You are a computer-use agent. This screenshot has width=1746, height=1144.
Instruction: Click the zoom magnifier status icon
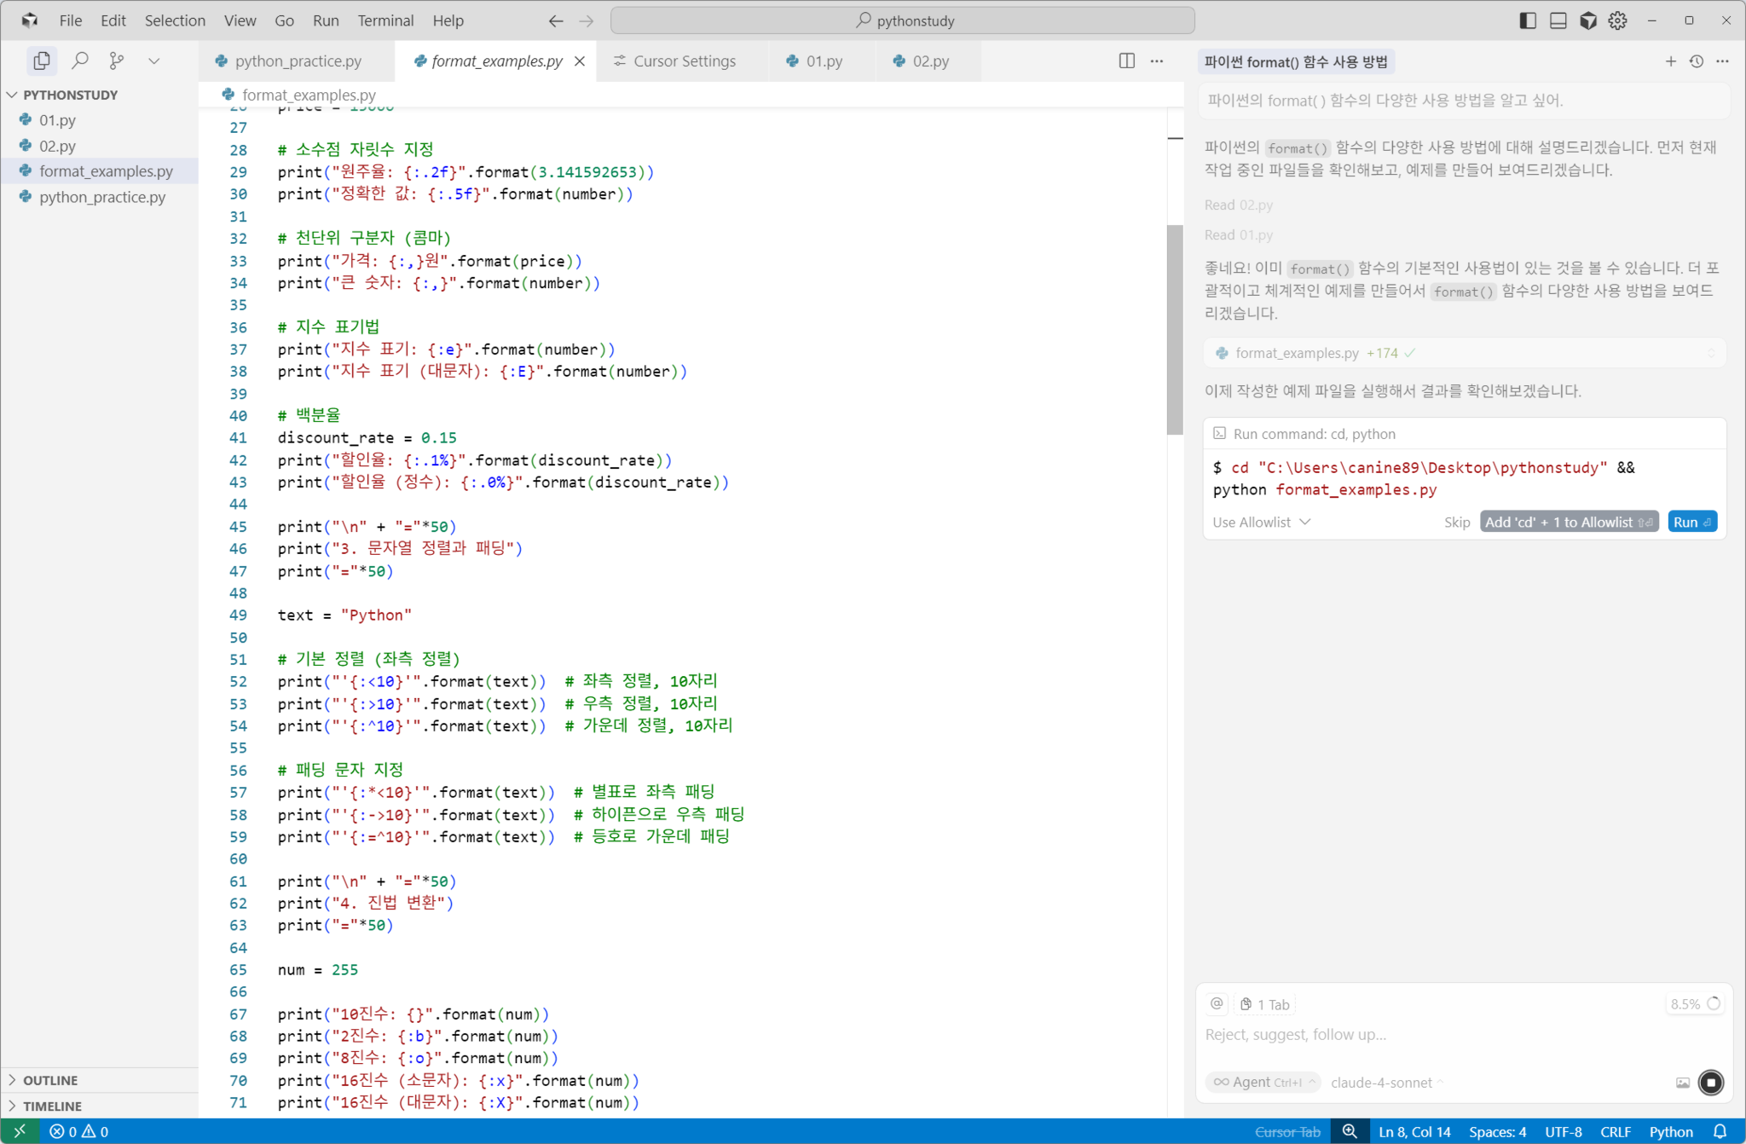(1350, 1131)
